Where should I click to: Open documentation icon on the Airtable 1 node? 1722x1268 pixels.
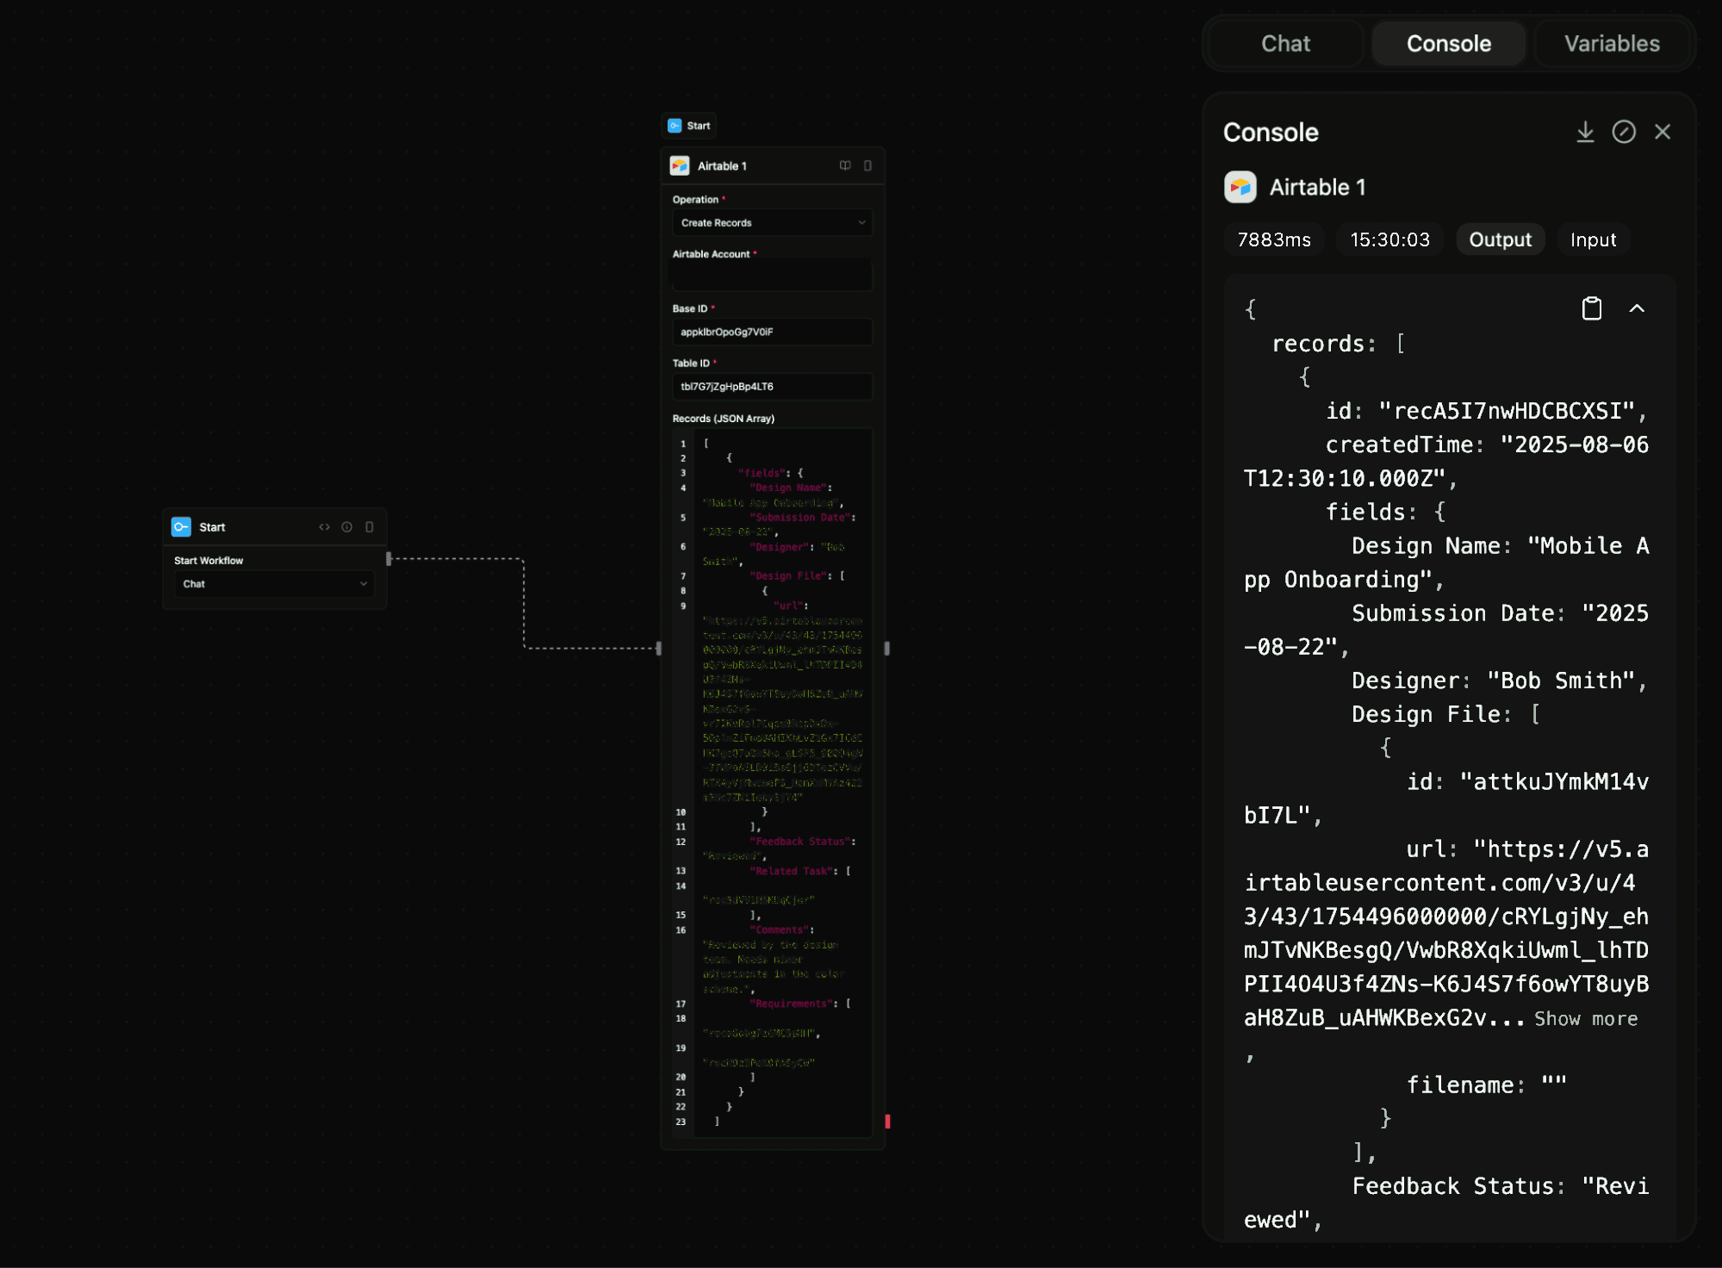(845, 165)
